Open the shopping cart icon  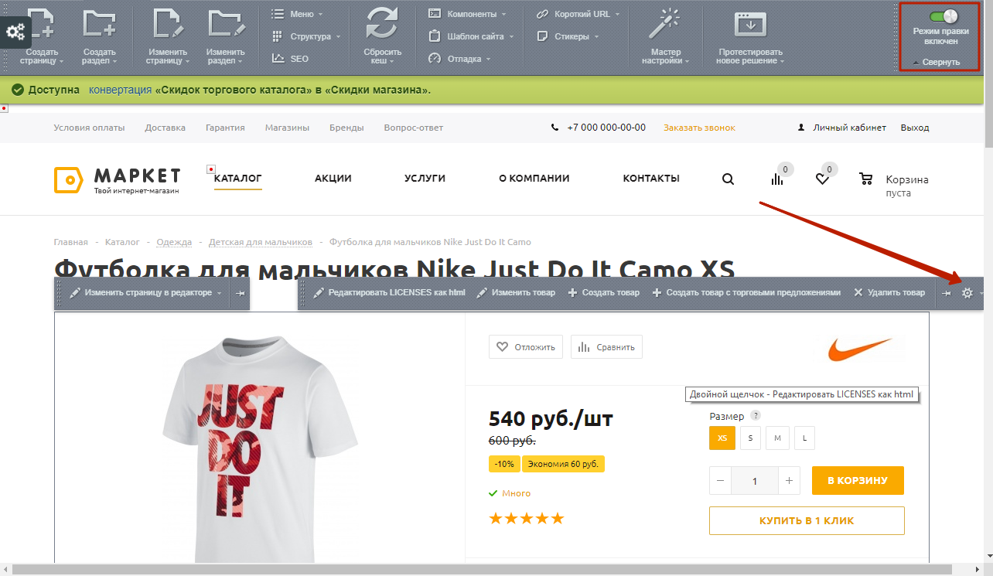[866, 179]
